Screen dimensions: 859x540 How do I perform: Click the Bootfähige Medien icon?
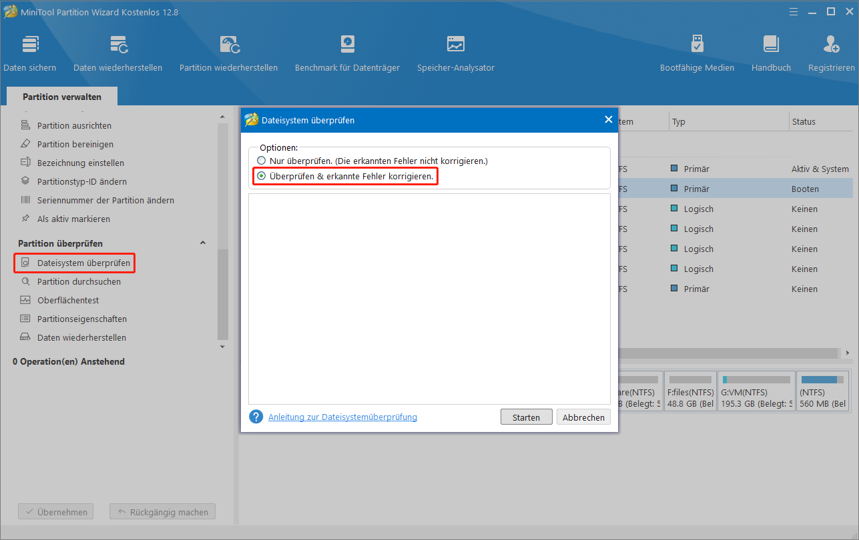click(x=697, y=50)
